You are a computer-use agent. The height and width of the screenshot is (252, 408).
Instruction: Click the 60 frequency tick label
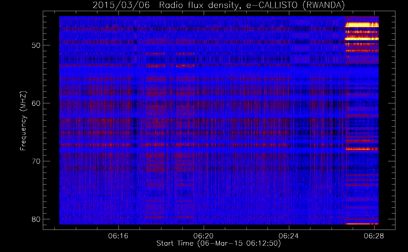(x=36, y=104)
